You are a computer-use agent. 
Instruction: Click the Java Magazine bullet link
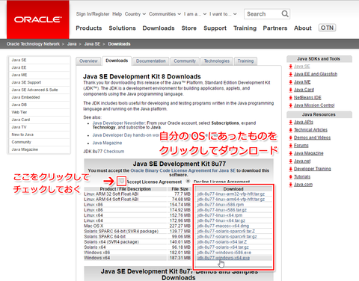(107, 143)
